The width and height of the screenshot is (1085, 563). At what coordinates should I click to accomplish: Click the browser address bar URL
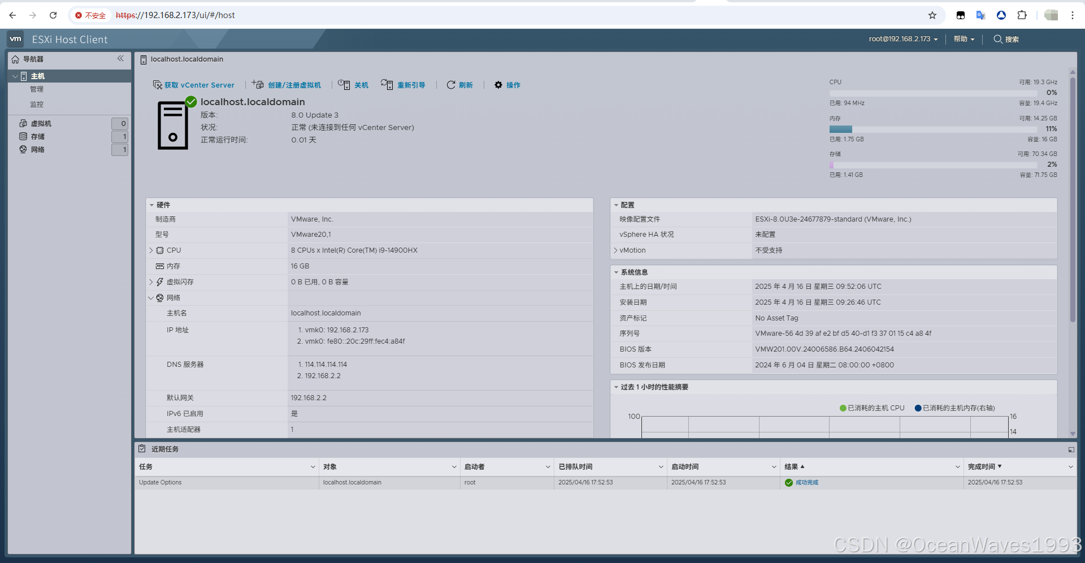175,15
